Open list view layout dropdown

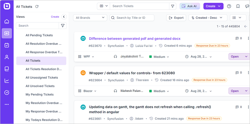(238, 18)
